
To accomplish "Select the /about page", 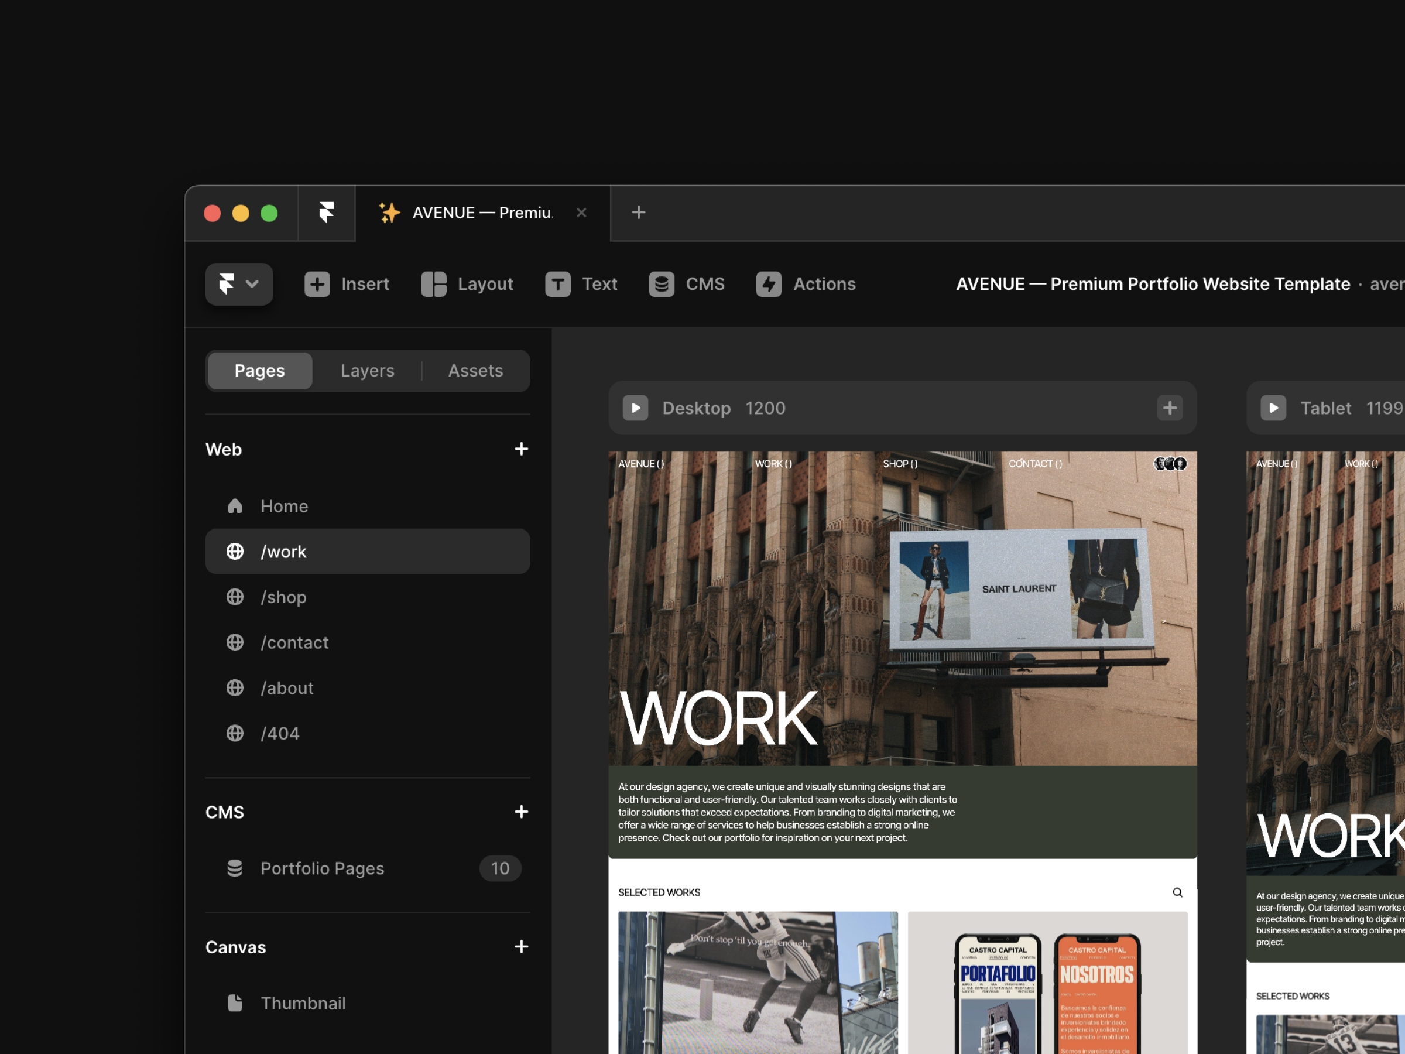I will click(x=367, y=687).
